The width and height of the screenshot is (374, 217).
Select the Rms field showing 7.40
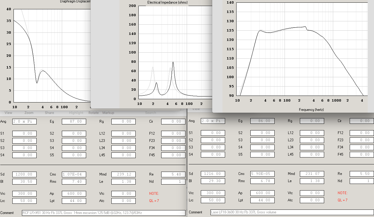[x=74, y=182]
